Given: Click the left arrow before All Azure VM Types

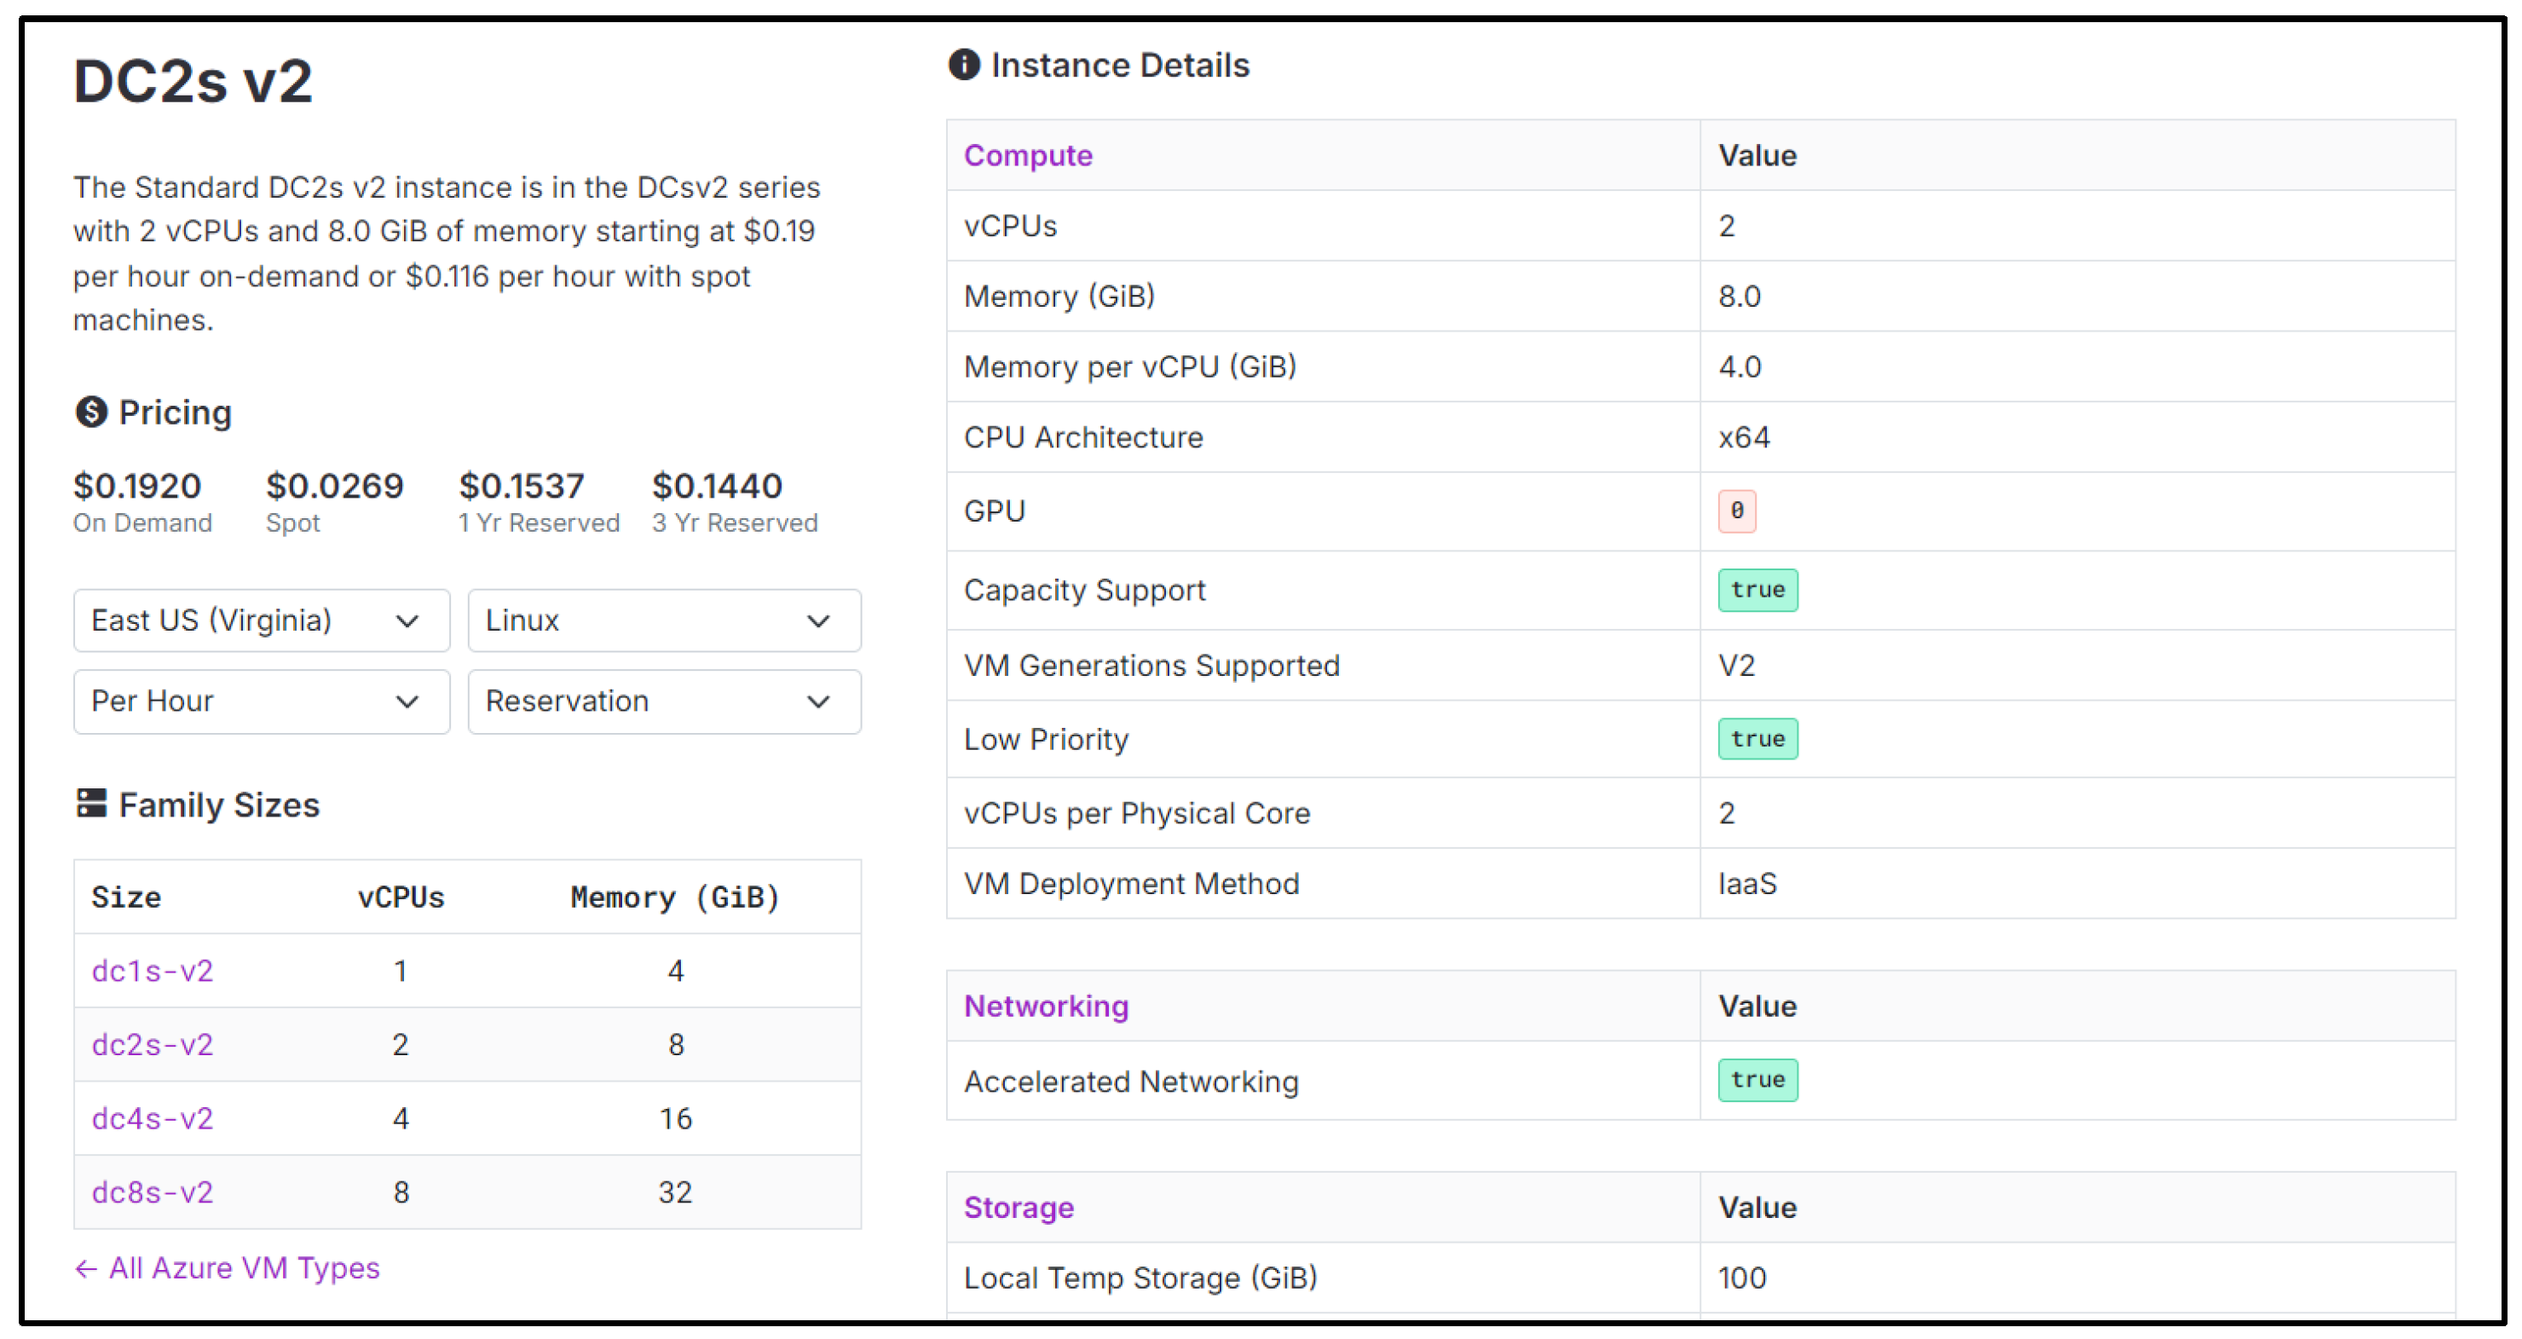Looking at the screenshot, I should 86,1269.
